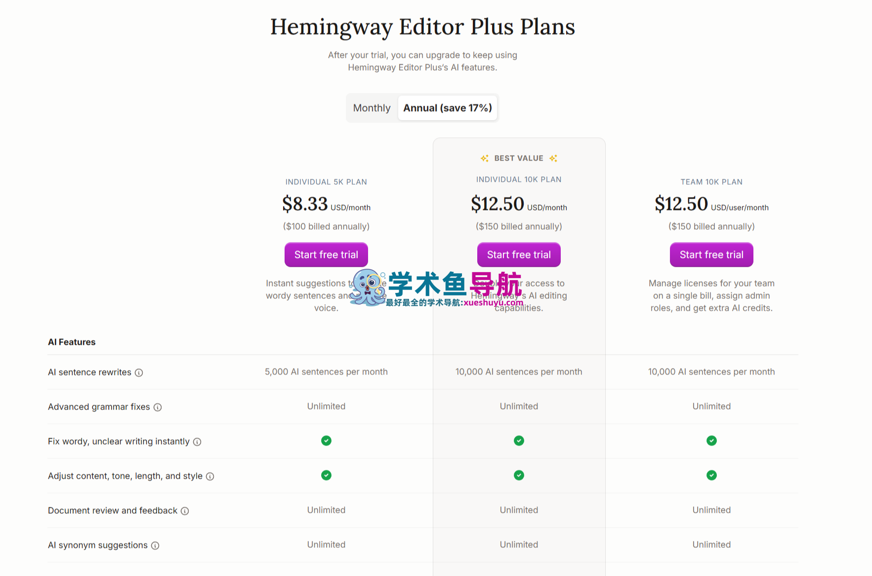This screenshot has height=576, width=872.
Task: Click info icon next to Document review and feedback
Action: [x=185, y=511]
